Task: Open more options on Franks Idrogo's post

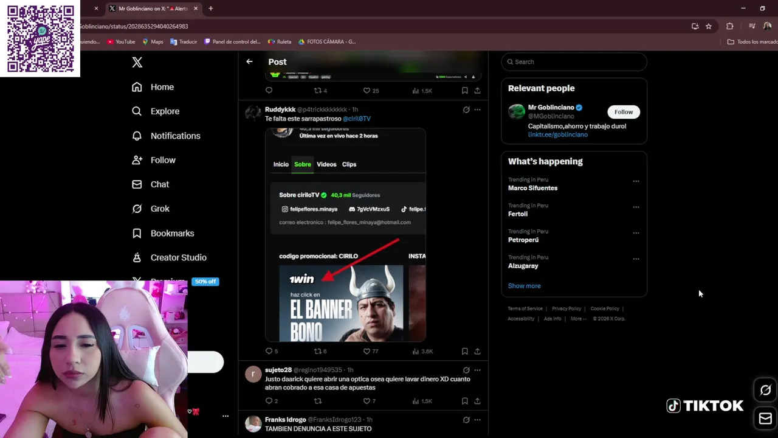Action: [477, 420]
